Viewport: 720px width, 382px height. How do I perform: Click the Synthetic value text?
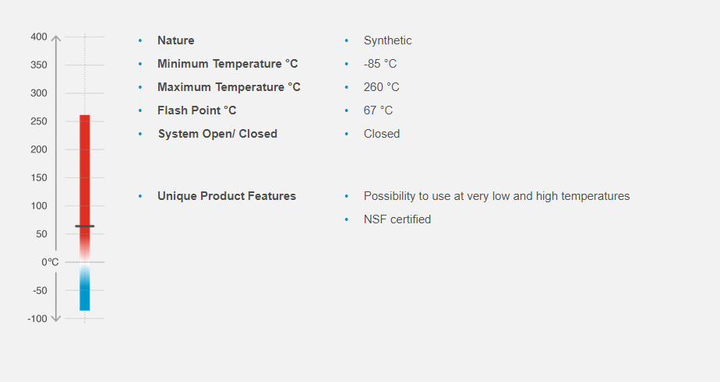coord(387,40)
